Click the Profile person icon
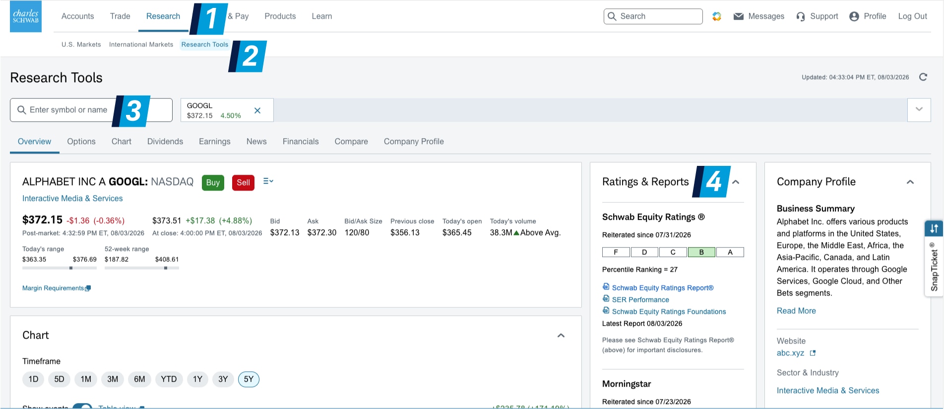 pos(854,16)
